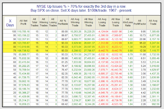Click the 100 days row label
The width and height of the screenshot is (164, 109).
click(x=14, y=31)
